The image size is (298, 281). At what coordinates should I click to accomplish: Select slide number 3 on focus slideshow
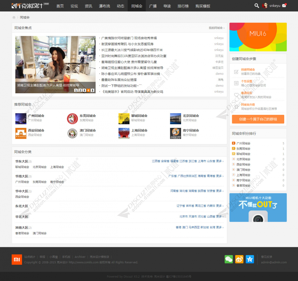(x=84, y=90)
